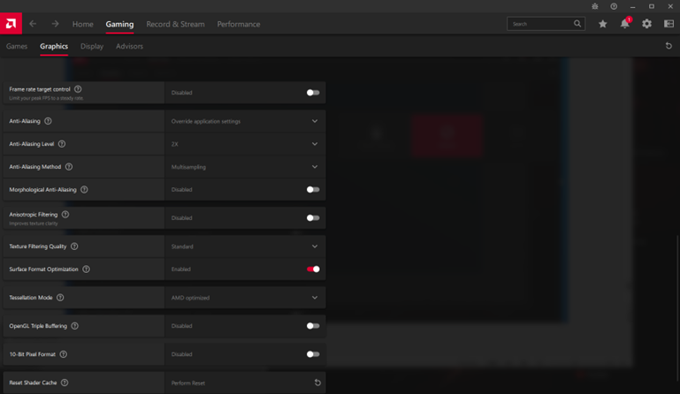Show help for Reset Shader Cache
The height and width of the screenshot is (394, 680).
(x=65, y=383)
